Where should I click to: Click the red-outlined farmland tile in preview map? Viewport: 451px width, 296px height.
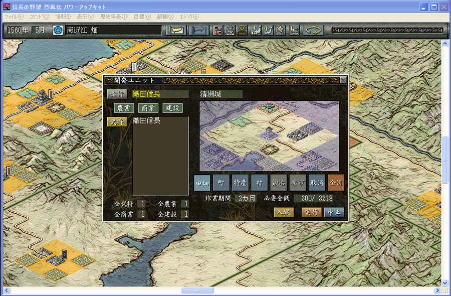click(x=269, y=107)
